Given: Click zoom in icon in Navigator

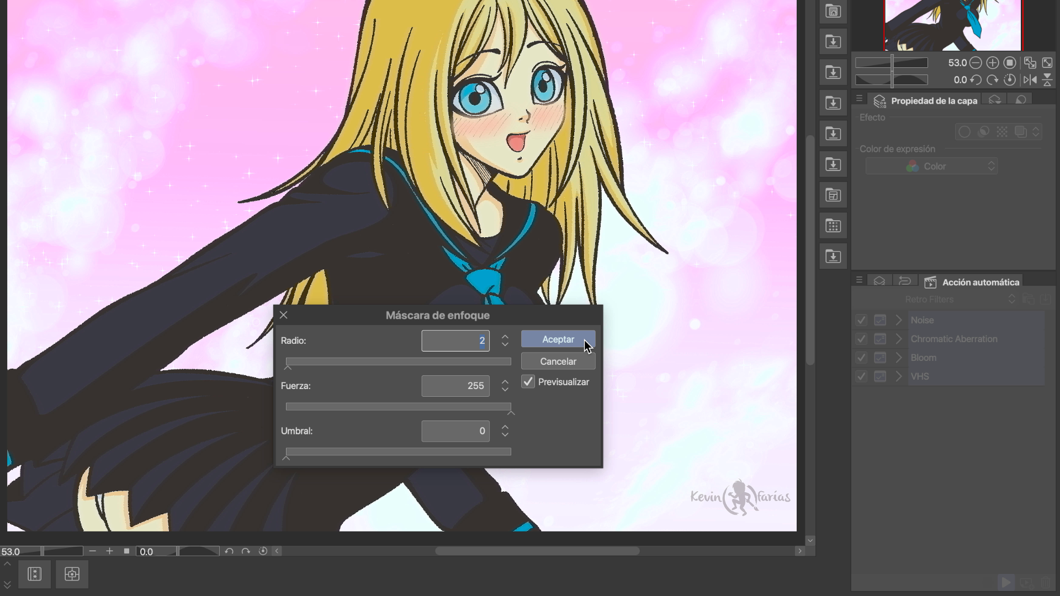Looking at the screenshot, I should 992,63.
